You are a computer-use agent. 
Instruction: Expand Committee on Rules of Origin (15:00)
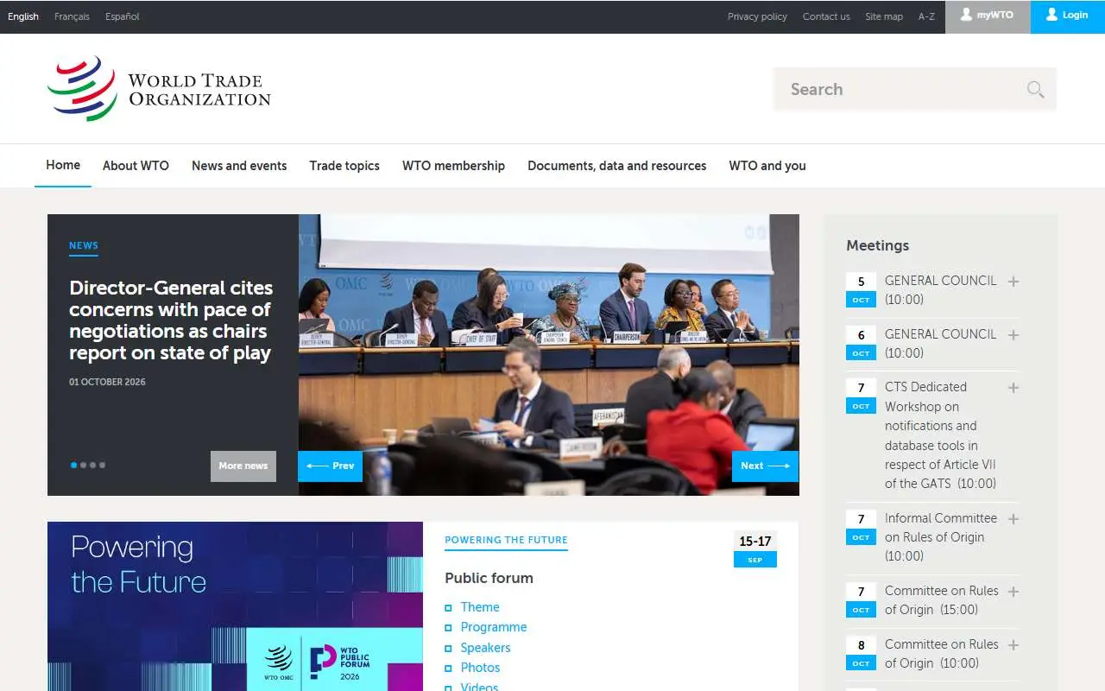click(1013, 592)
